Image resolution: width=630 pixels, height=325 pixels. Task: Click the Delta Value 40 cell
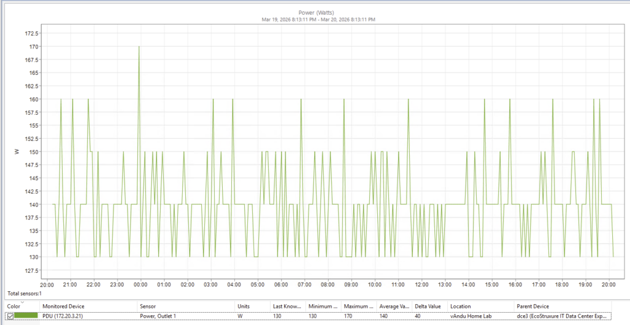pyautogui.click(x=429, y=316)
